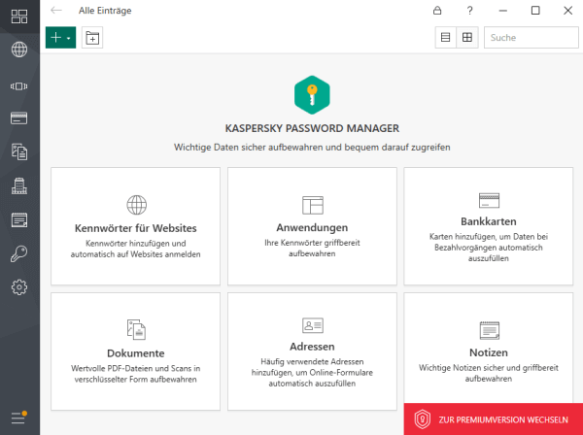Open the Notizen card
583x435 pixels.
(x=488, y=348)
